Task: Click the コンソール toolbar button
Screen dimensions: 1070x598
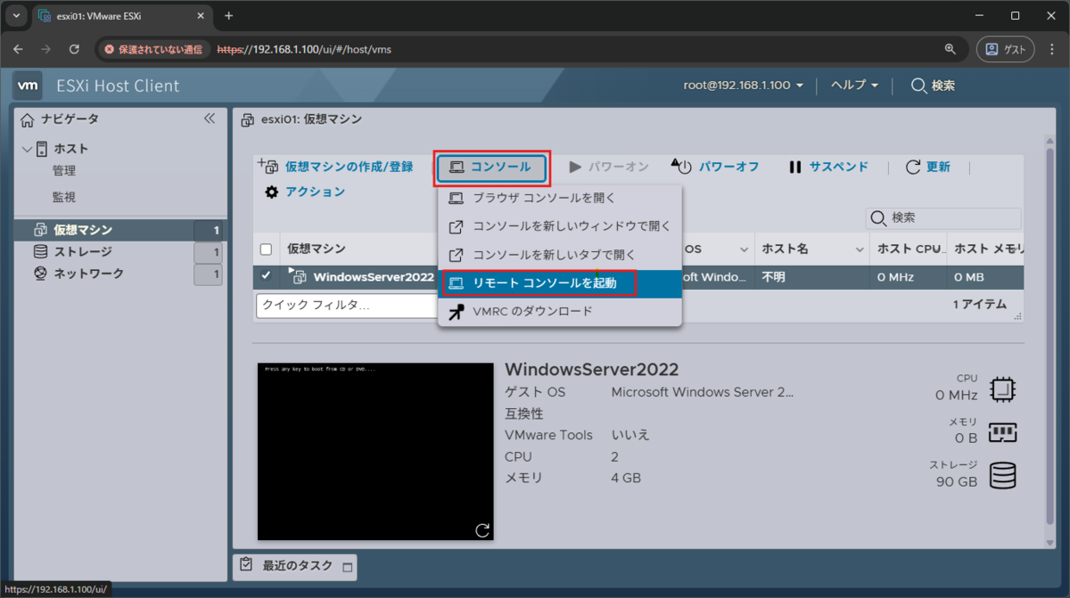Action: click(491, 167)
